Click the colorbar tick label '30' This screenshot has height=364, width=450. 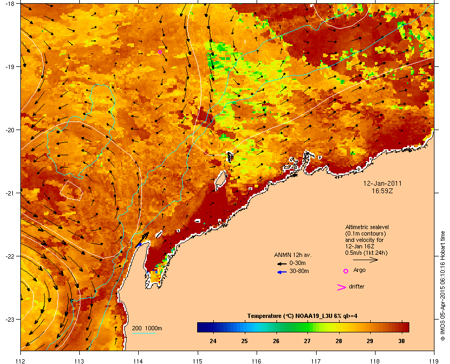click(401, 341)
